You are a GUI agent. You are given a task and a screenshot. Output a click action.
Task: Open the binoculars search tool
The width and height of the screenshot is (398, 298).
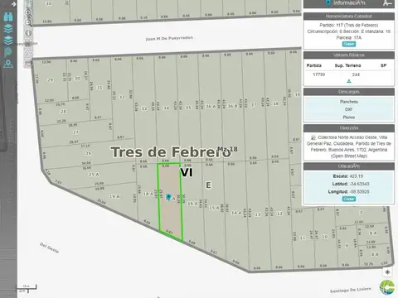pos(8,17)
